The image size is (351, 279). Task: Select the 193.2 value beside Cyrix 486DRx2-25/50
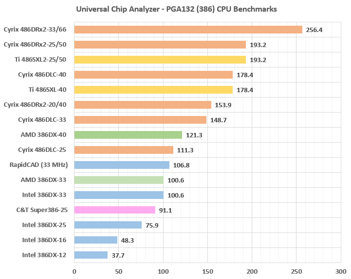pos(258,45)
